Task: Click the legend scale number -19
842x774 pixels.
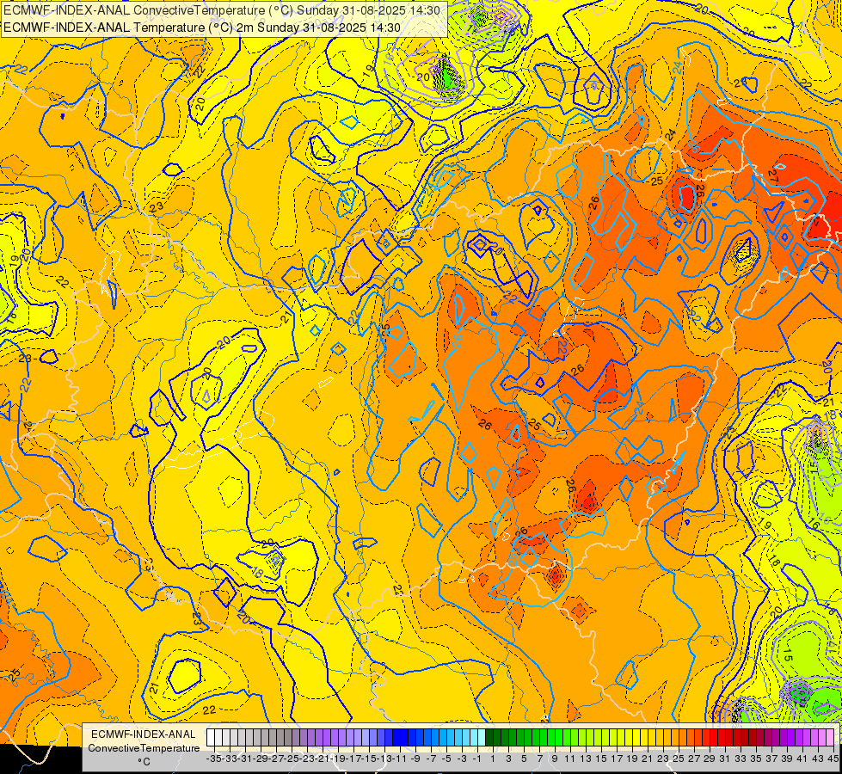Action: pyautogui.click(x=338, y=759)
